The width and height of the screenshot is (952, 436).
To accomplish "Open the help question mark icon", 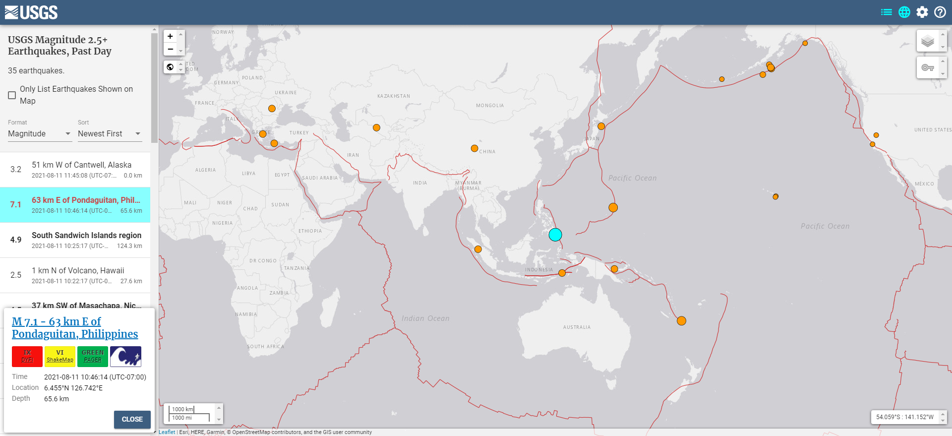I will point(940,12).
